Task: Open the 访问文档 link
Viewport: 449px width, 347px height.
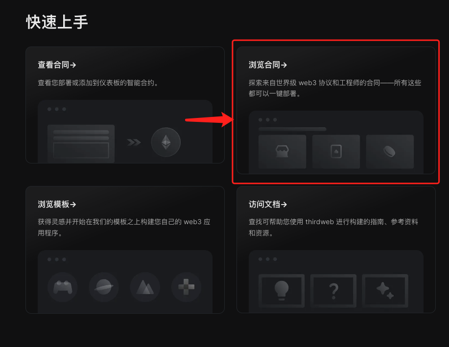Action: [268, 204]
